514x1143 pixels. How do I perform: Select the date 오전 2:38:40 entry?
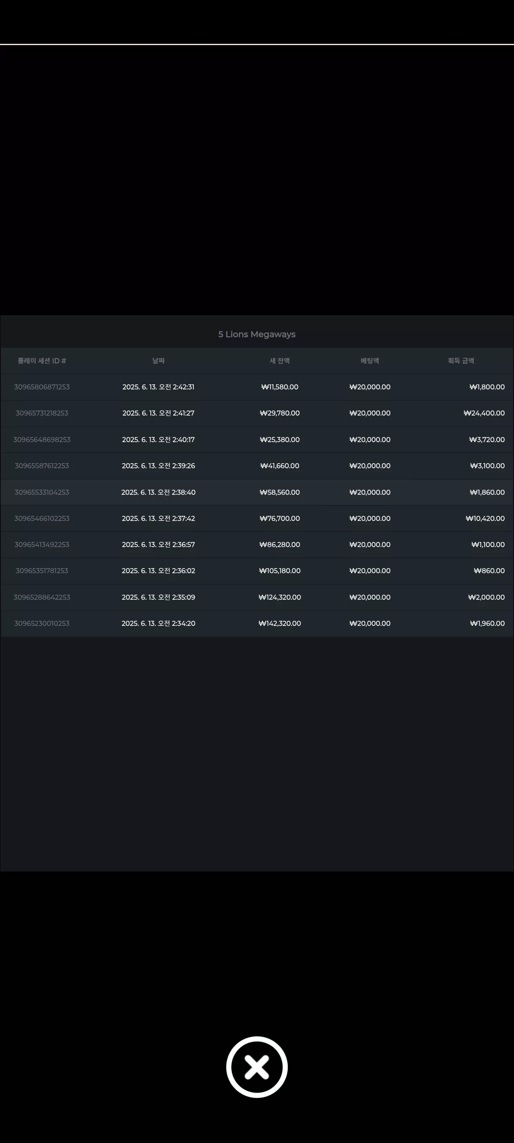coord(158,492)
